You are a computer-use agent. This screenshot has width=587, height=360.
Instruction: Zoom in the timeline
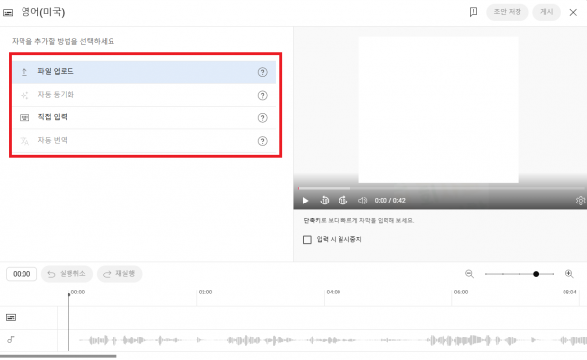click(569, 274)
